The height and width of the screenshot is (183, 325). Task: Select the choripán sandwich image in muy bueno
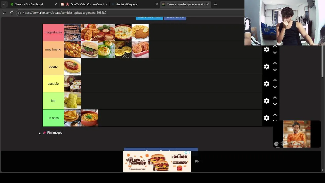pos(89,50)
